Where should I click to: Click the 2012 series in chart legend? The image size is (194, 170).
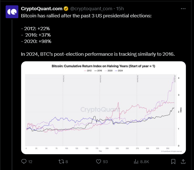click(x=87, y=71)
